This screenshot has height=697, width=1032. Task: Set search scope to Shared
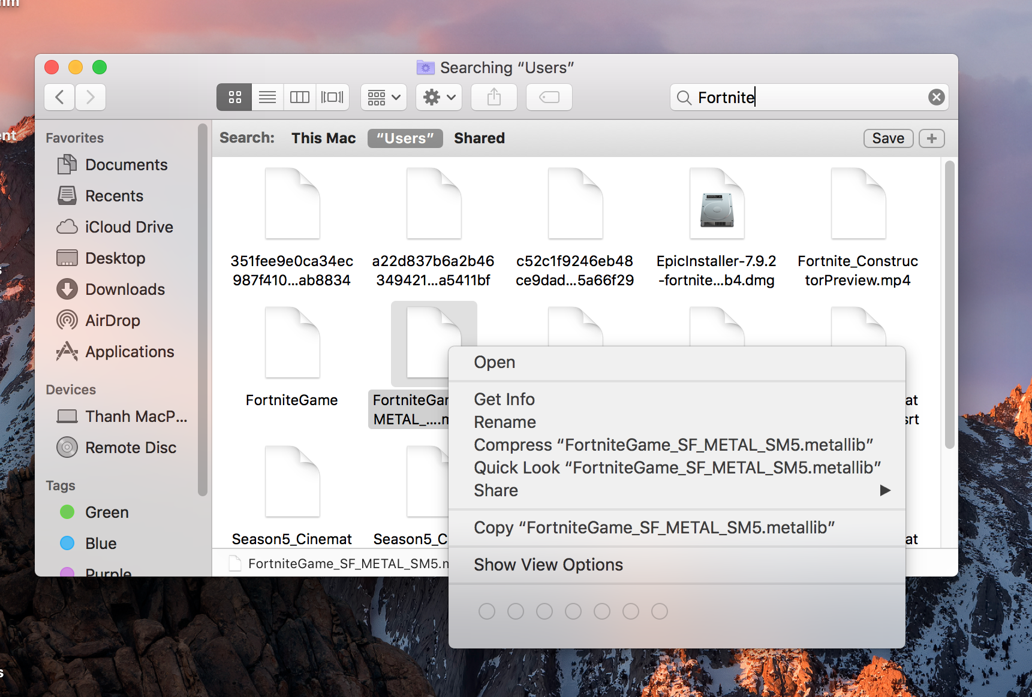click(479, 138)
